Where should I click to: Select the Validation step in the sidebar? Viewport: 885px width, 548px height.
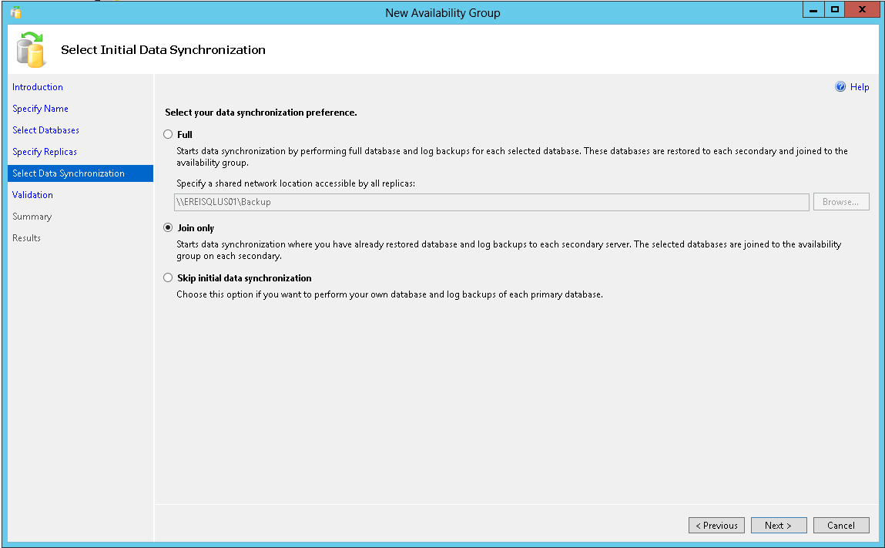click(32, 194)
